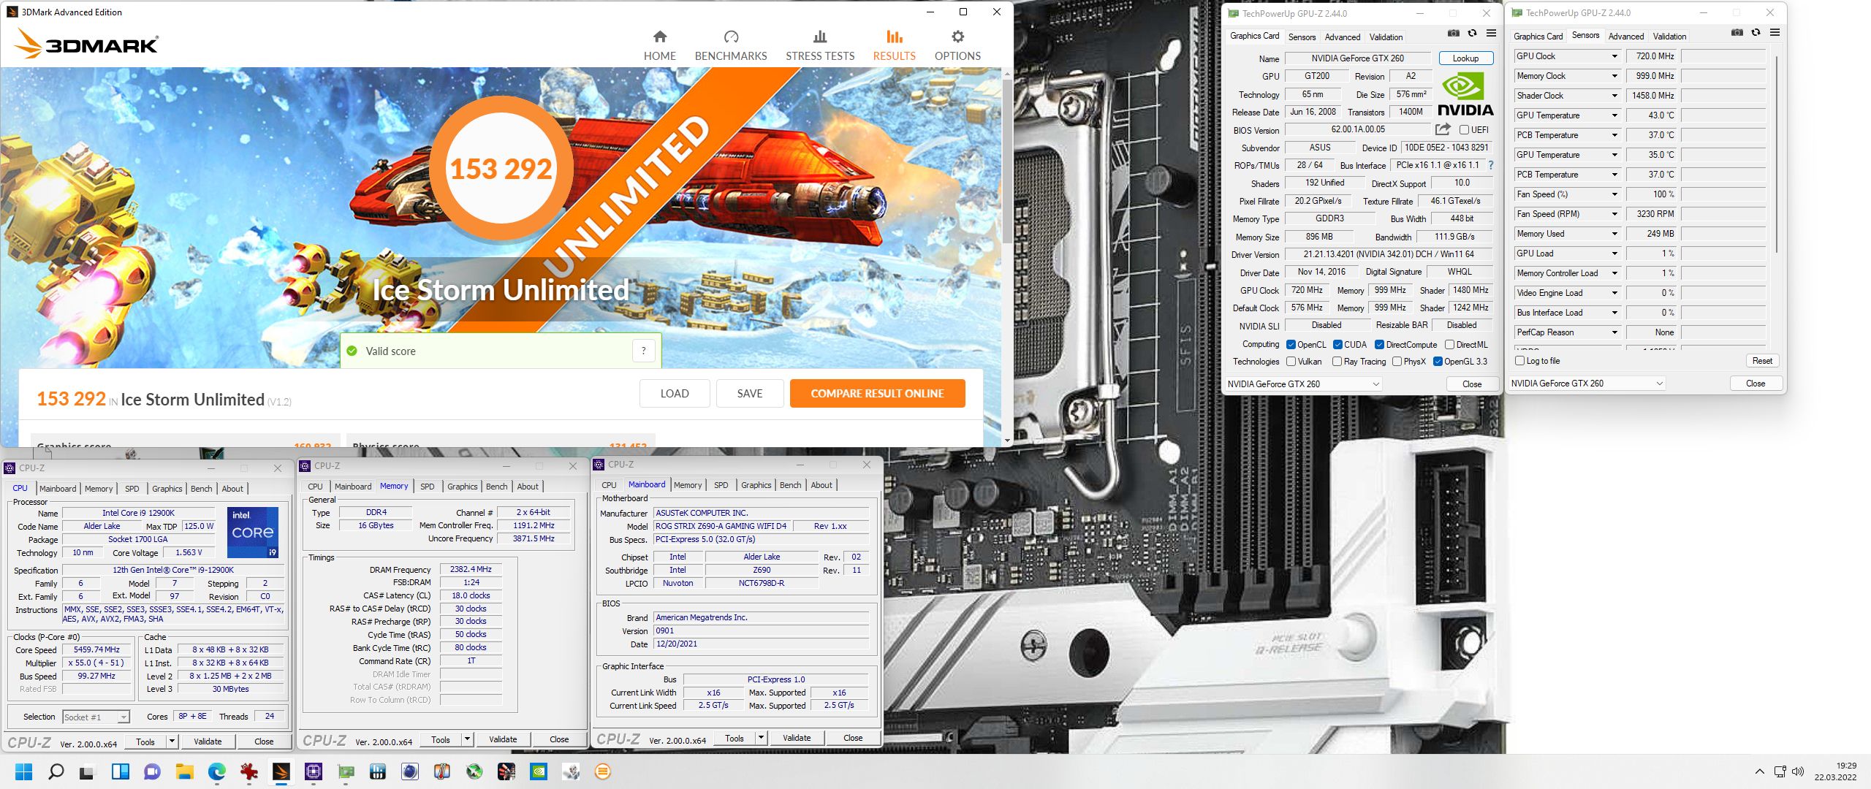Viewport: 1871px width, 789px height.
Task: Click the 153 292 score circle
Action: coord(501,169)
